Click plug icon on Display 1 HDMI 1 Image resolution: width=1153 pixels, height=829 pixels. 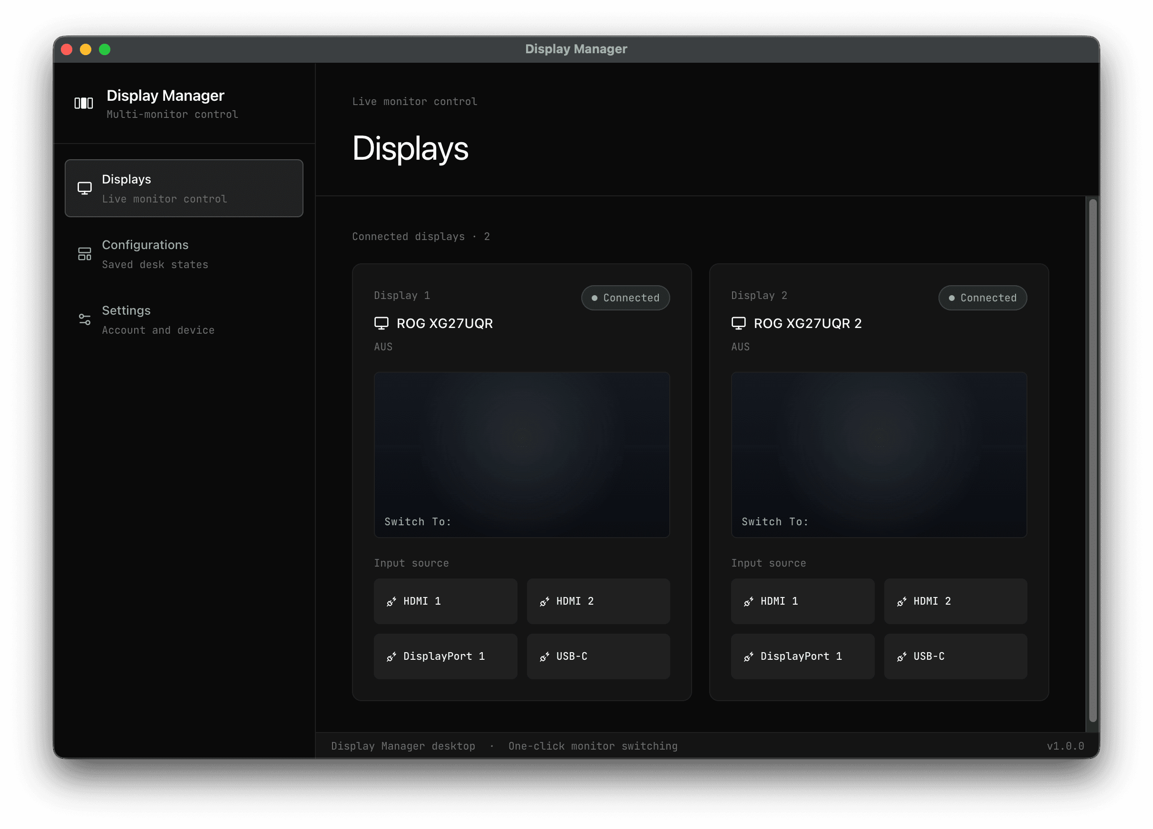coord(391,601)
